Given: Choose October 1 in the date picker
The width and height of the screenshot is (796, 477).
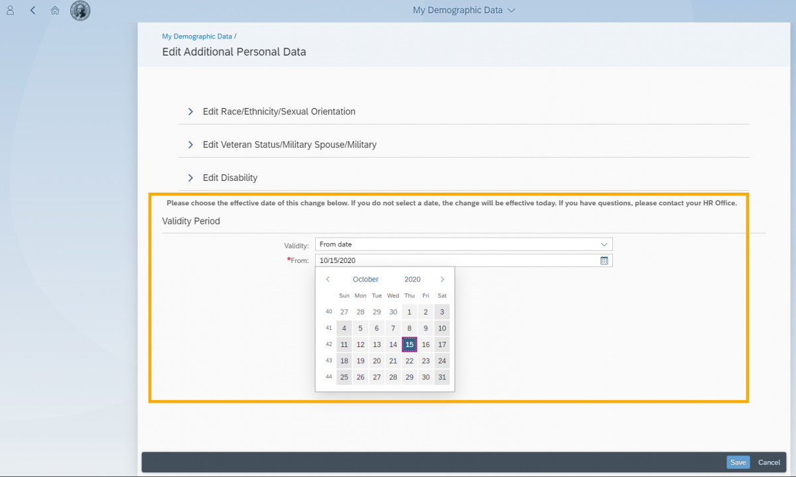Looking at the screenshot, I should click(x=409, y=311).
